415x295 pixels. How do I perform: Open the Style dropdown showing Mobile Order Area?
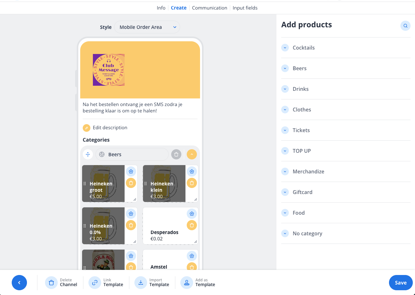coord(147,27)
